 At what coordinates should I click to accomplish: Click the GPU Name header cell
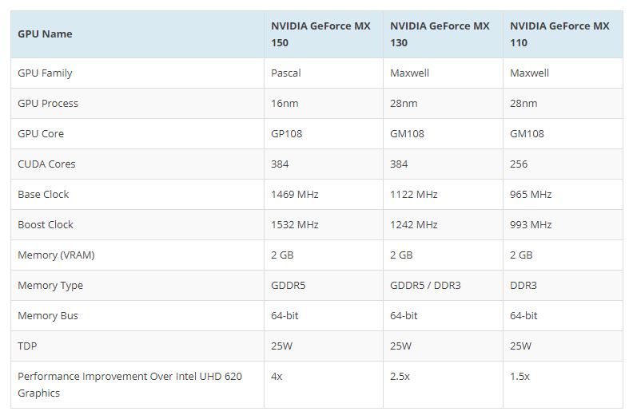coord(45,34)
